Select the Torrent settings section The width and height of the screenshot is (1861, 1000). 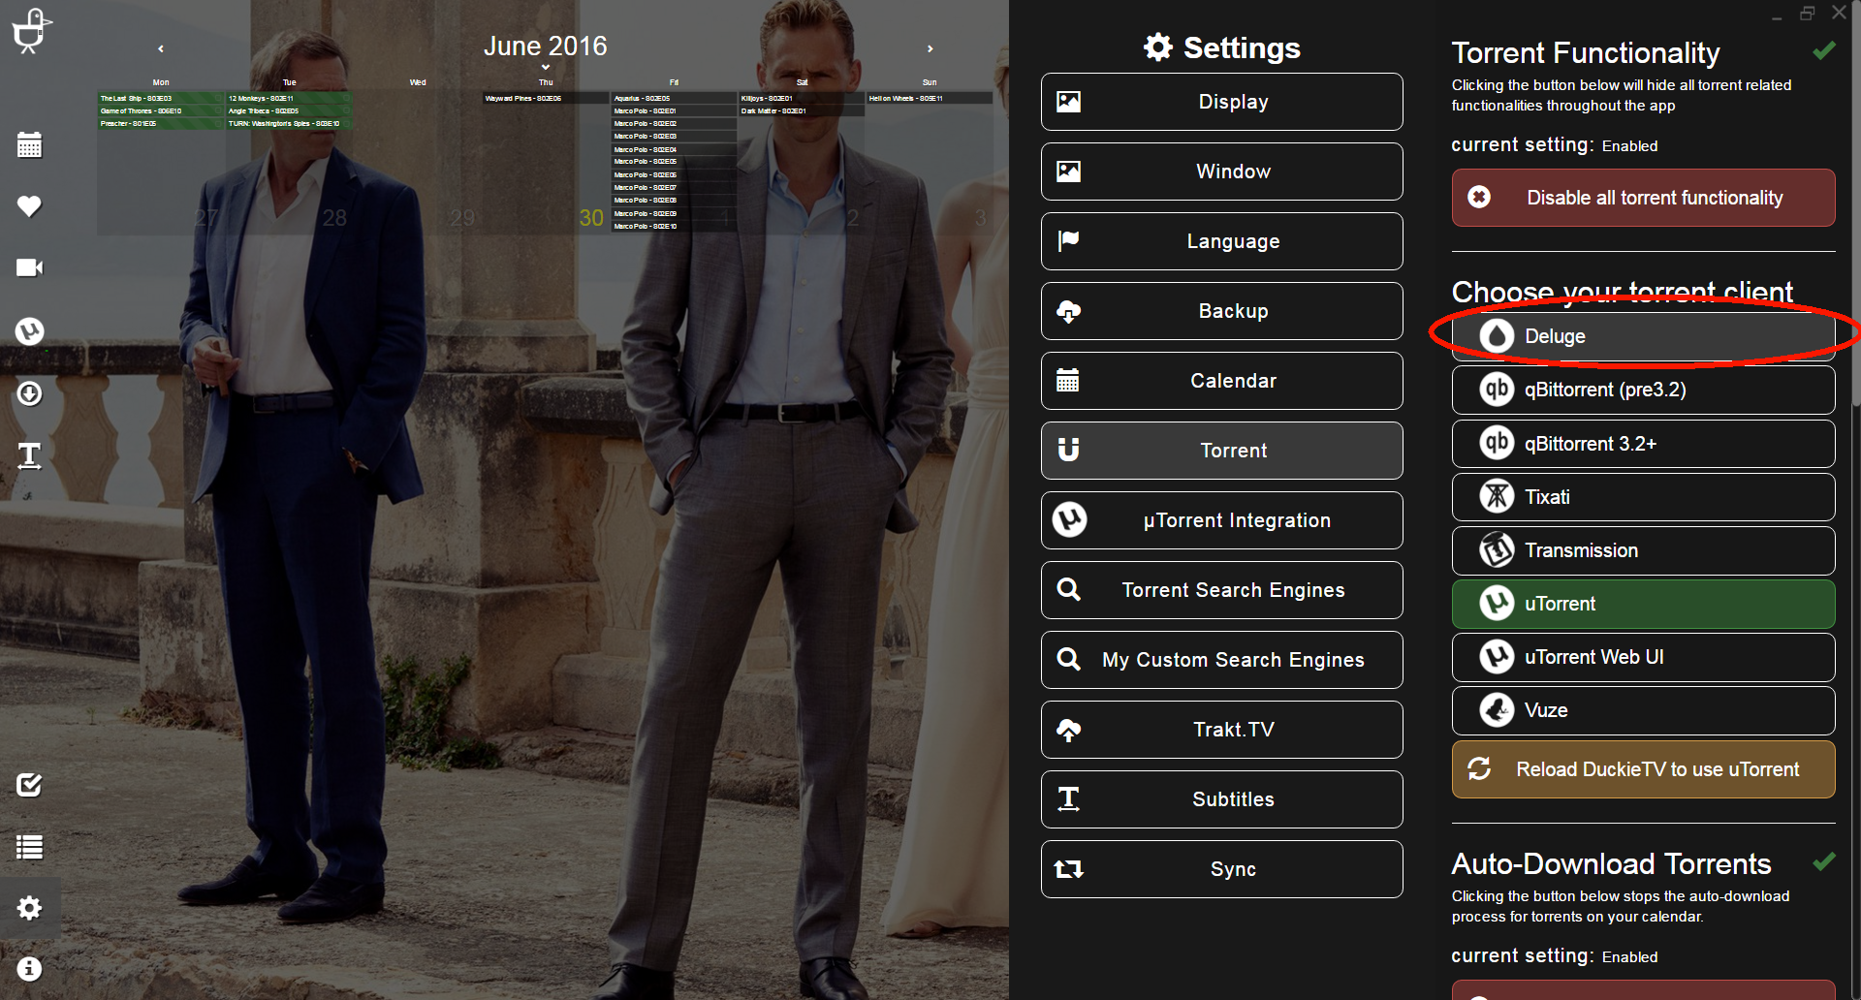coord(1221,451)
